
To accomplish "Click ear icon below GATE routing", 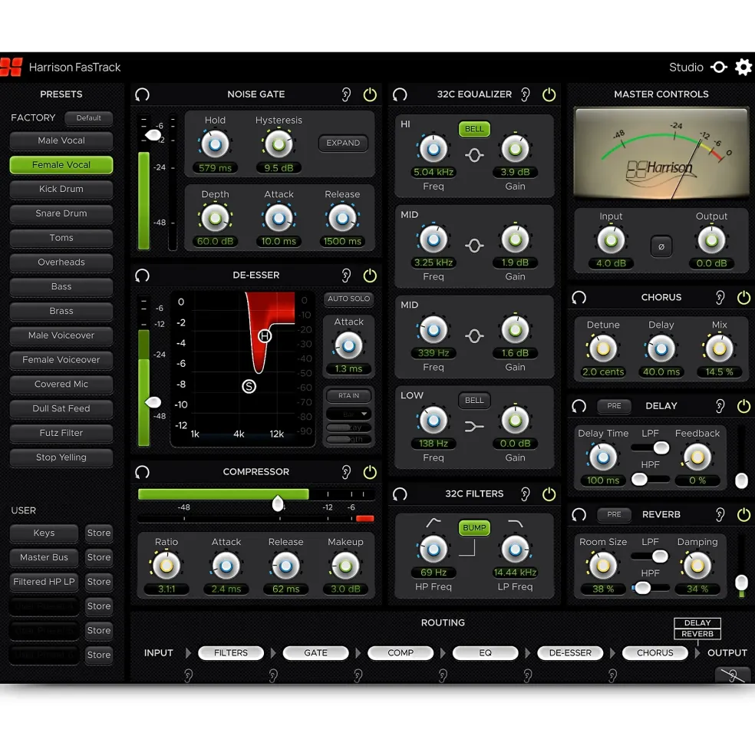I will pos(273,675).
